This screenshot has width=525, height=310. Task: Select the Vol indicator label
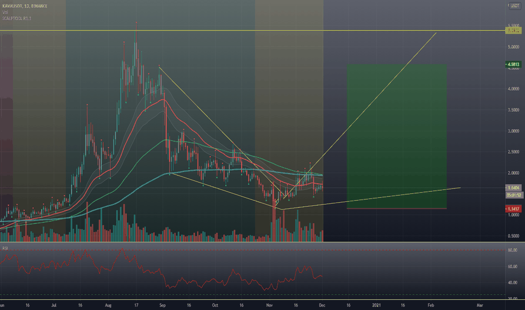[5, 12]
